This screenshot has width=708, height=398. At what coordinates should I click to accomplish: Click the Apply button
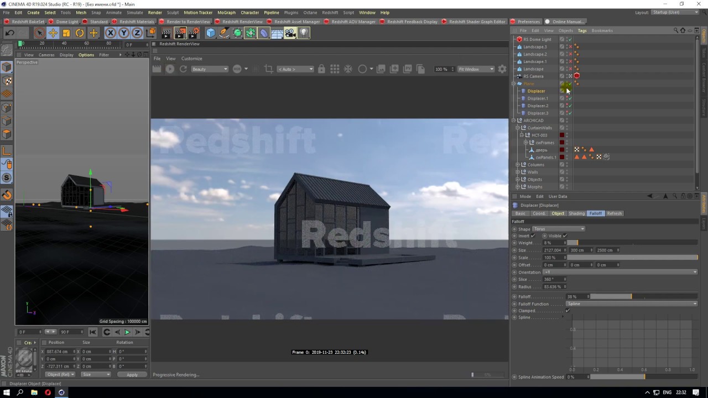pyautogui.click(x=132, y=374)
